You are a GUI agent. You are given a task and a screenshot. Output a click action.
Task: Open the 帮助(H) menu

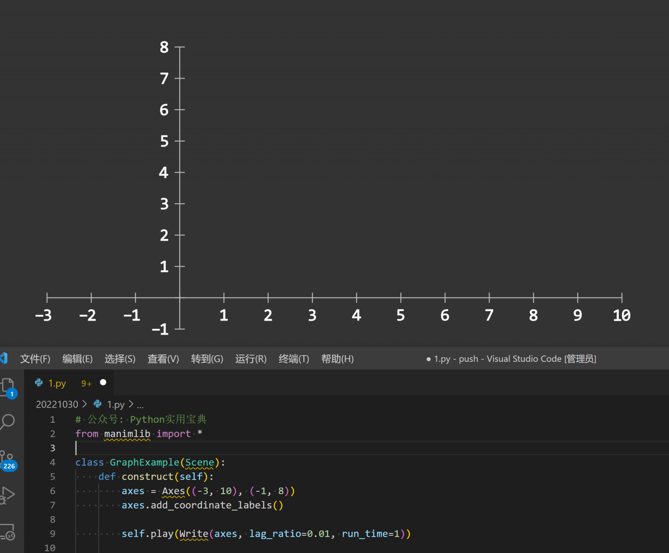(x=338, y=359)
